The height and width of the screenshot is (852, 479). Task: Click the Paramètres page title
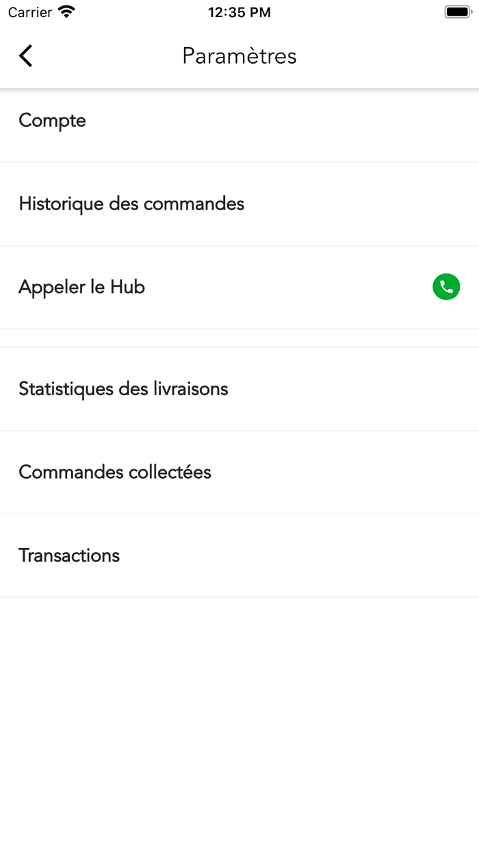pos(239,56)
